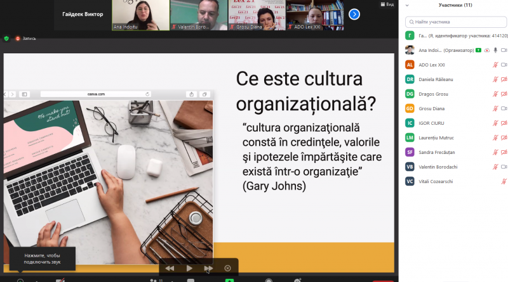
Task: Toggle muted microphone for Dragos Grosu
Action: pos(495,94)
